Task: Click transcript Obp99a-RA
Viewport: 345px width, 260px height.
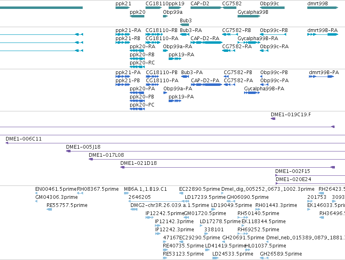Action: (178, 47)
